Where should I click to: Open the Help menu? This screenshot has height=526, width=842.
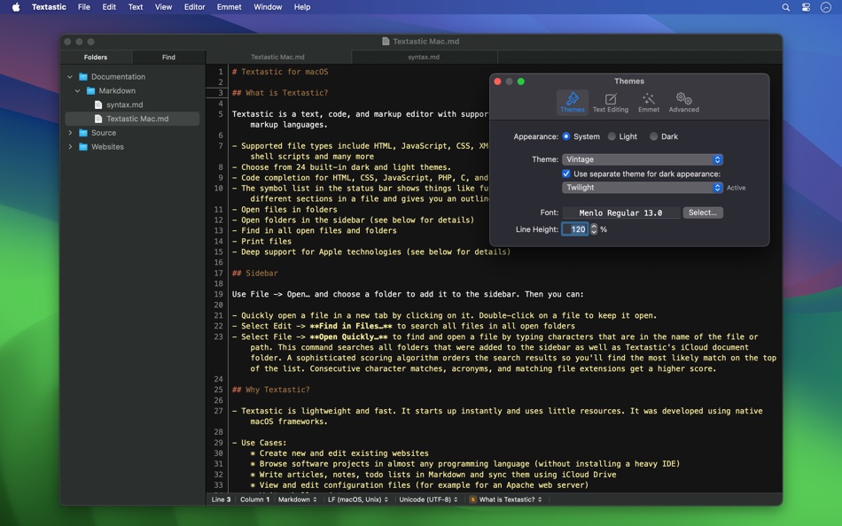(x=301, y=7)
